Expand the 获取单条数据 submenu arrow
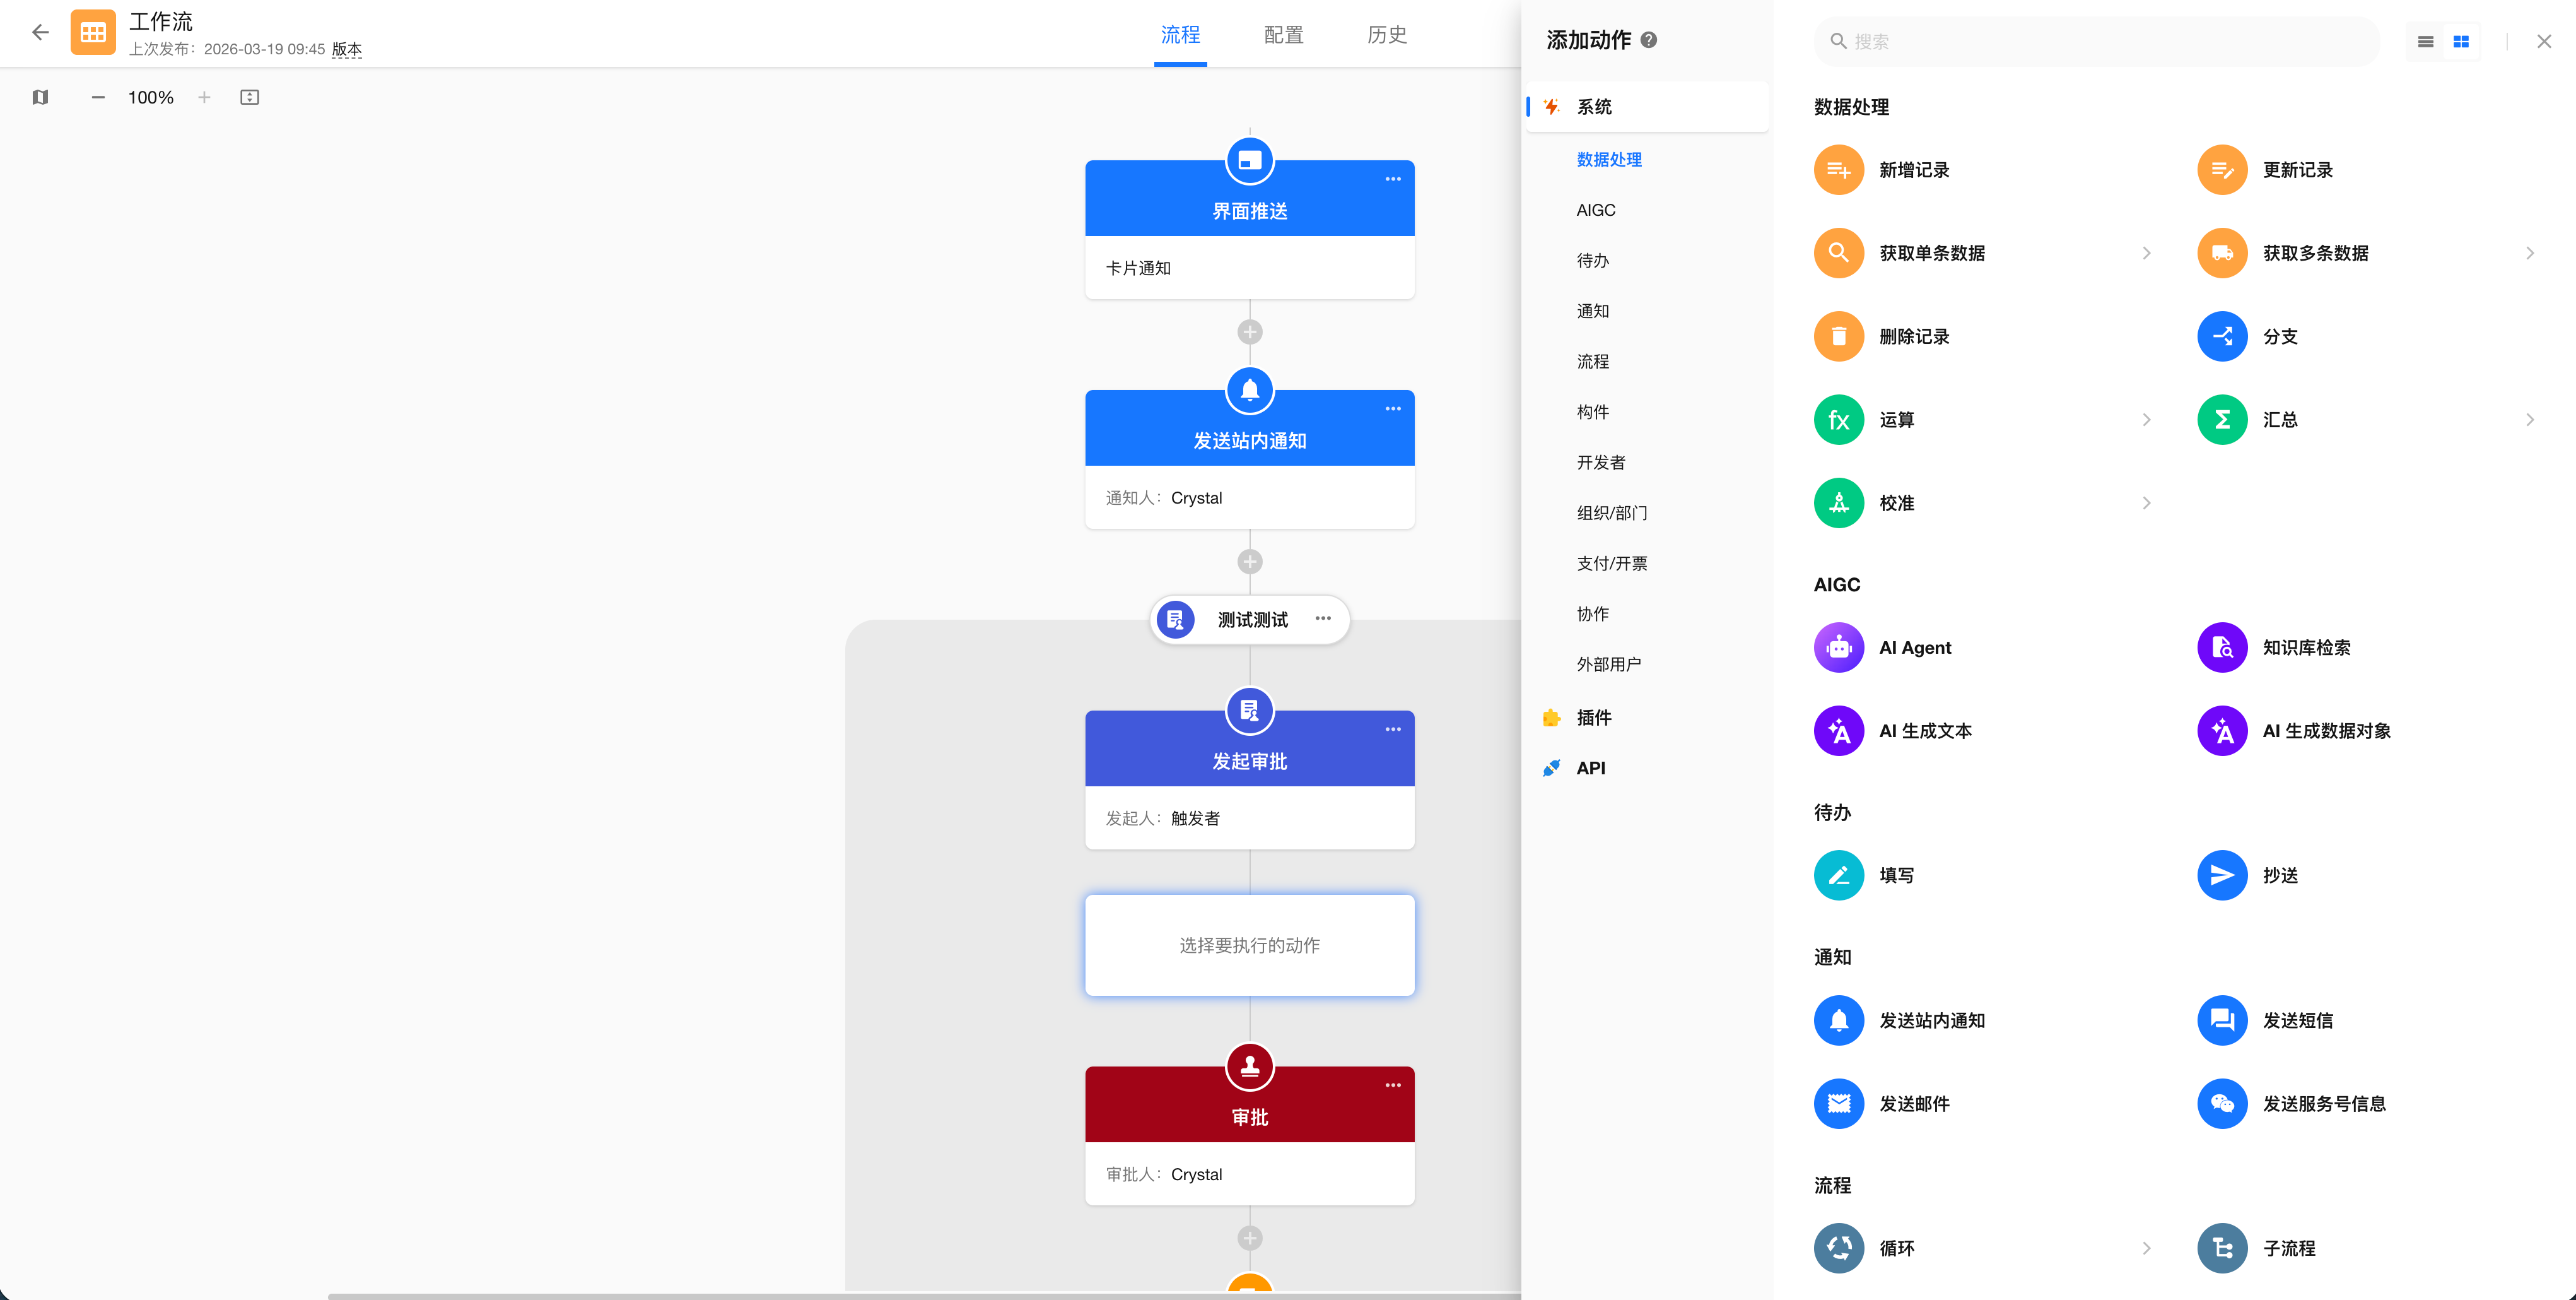Image resolution: width=2576 pixels, height=1300 pixels. click(x=2146, y=253)
